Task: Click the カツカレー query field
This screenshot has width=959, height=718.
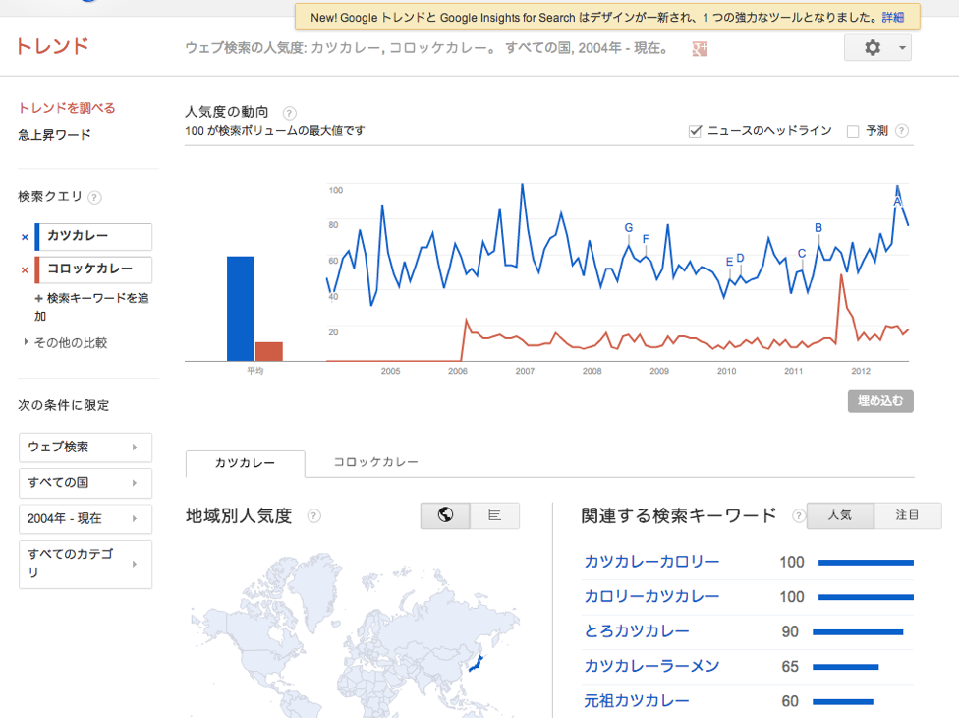Action: (93, 237)
